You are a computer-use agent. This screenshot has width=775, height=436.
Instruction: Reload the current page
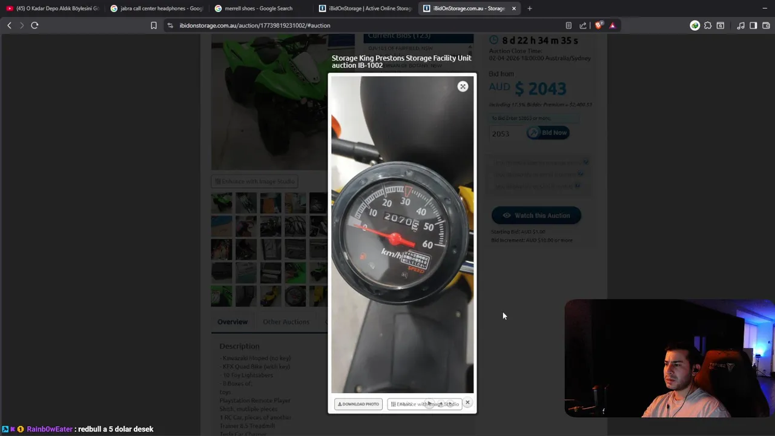coord(35,25)
